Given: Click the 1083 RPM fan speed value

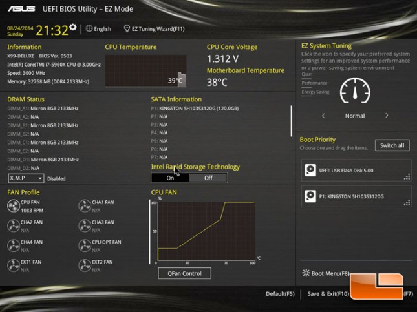Looking at the screenshot, I should [32, 210].
